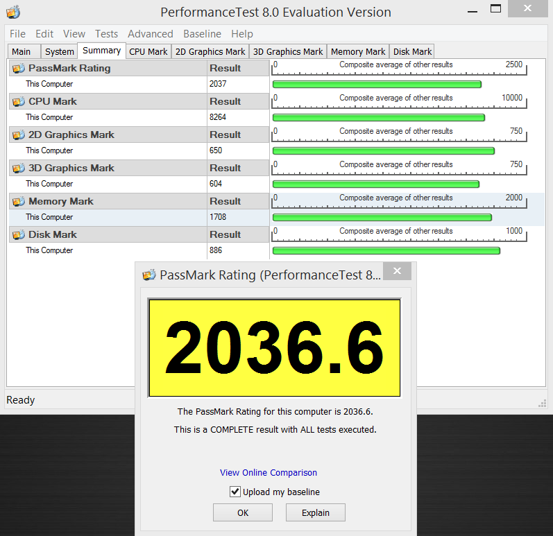Viewport: 553px width, 536px height.
Task: Click the 3D Graphics Mark row icon
Action: tap(19, 168)
